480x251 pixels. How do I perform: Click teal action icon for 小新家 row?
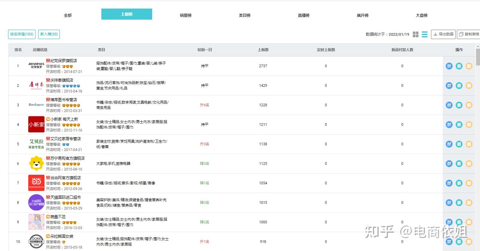click(459, 125)
